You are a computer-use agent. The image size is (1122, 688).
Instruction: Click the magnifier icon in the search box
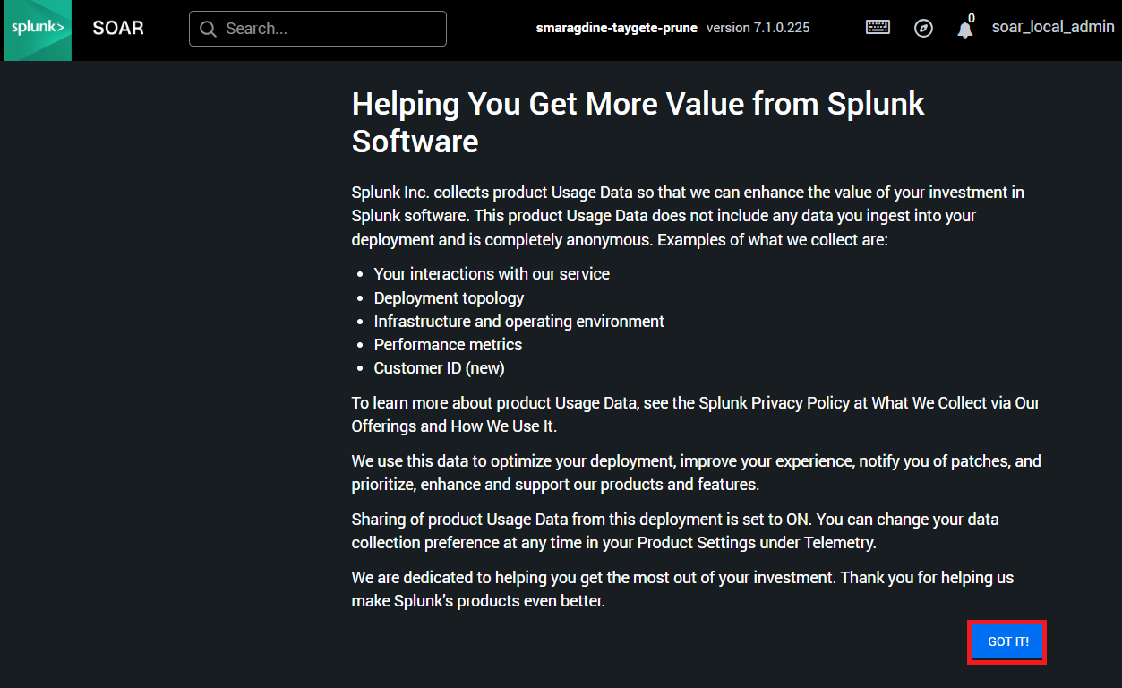pos(209,29)
